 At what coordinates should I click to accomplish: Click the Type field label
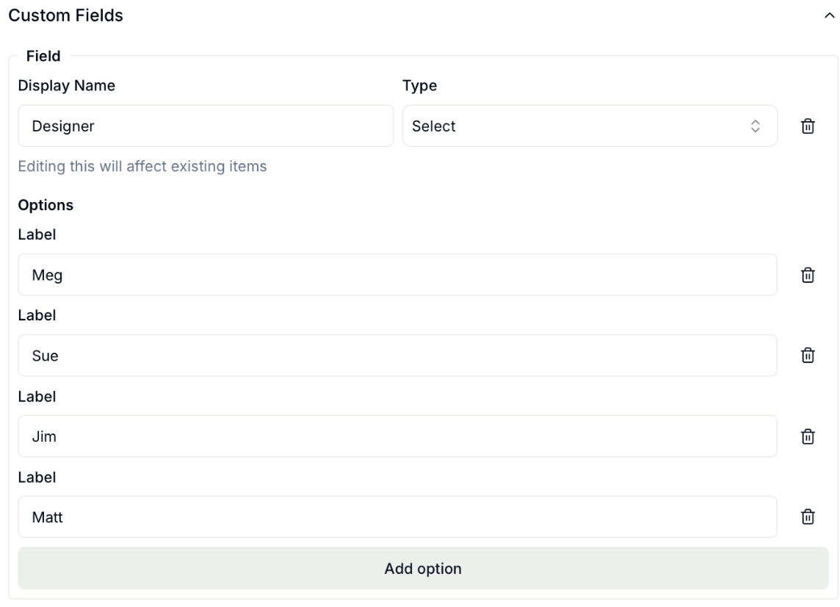tap(419, 86)
